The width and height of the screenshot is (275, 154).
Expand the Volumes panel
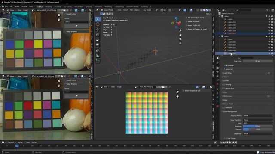tap(226, 77)
